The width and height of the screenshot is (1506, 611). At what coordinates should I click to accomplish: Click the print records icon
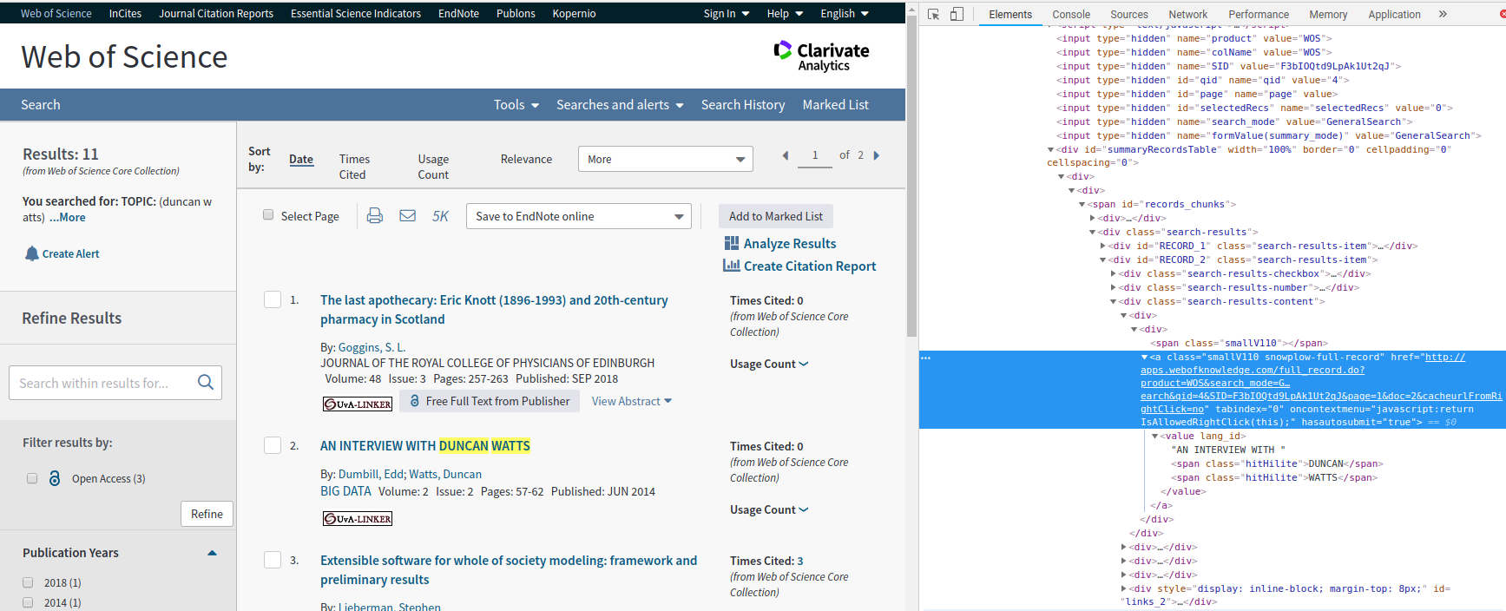click(x=375, y=216)
